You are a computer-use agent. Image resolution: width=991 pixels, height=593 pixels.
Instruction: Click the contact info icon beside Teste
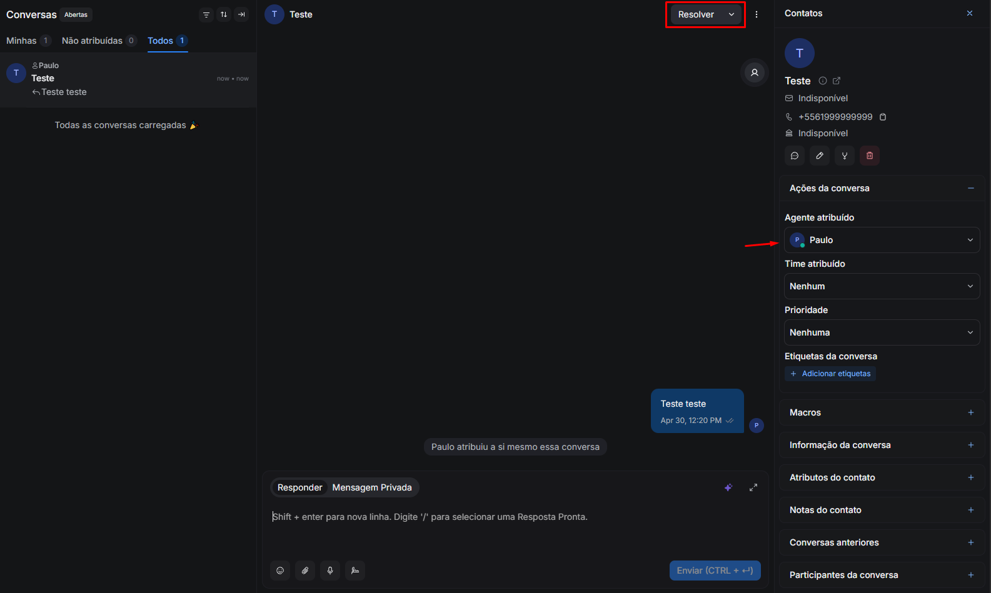pos(823,81)
